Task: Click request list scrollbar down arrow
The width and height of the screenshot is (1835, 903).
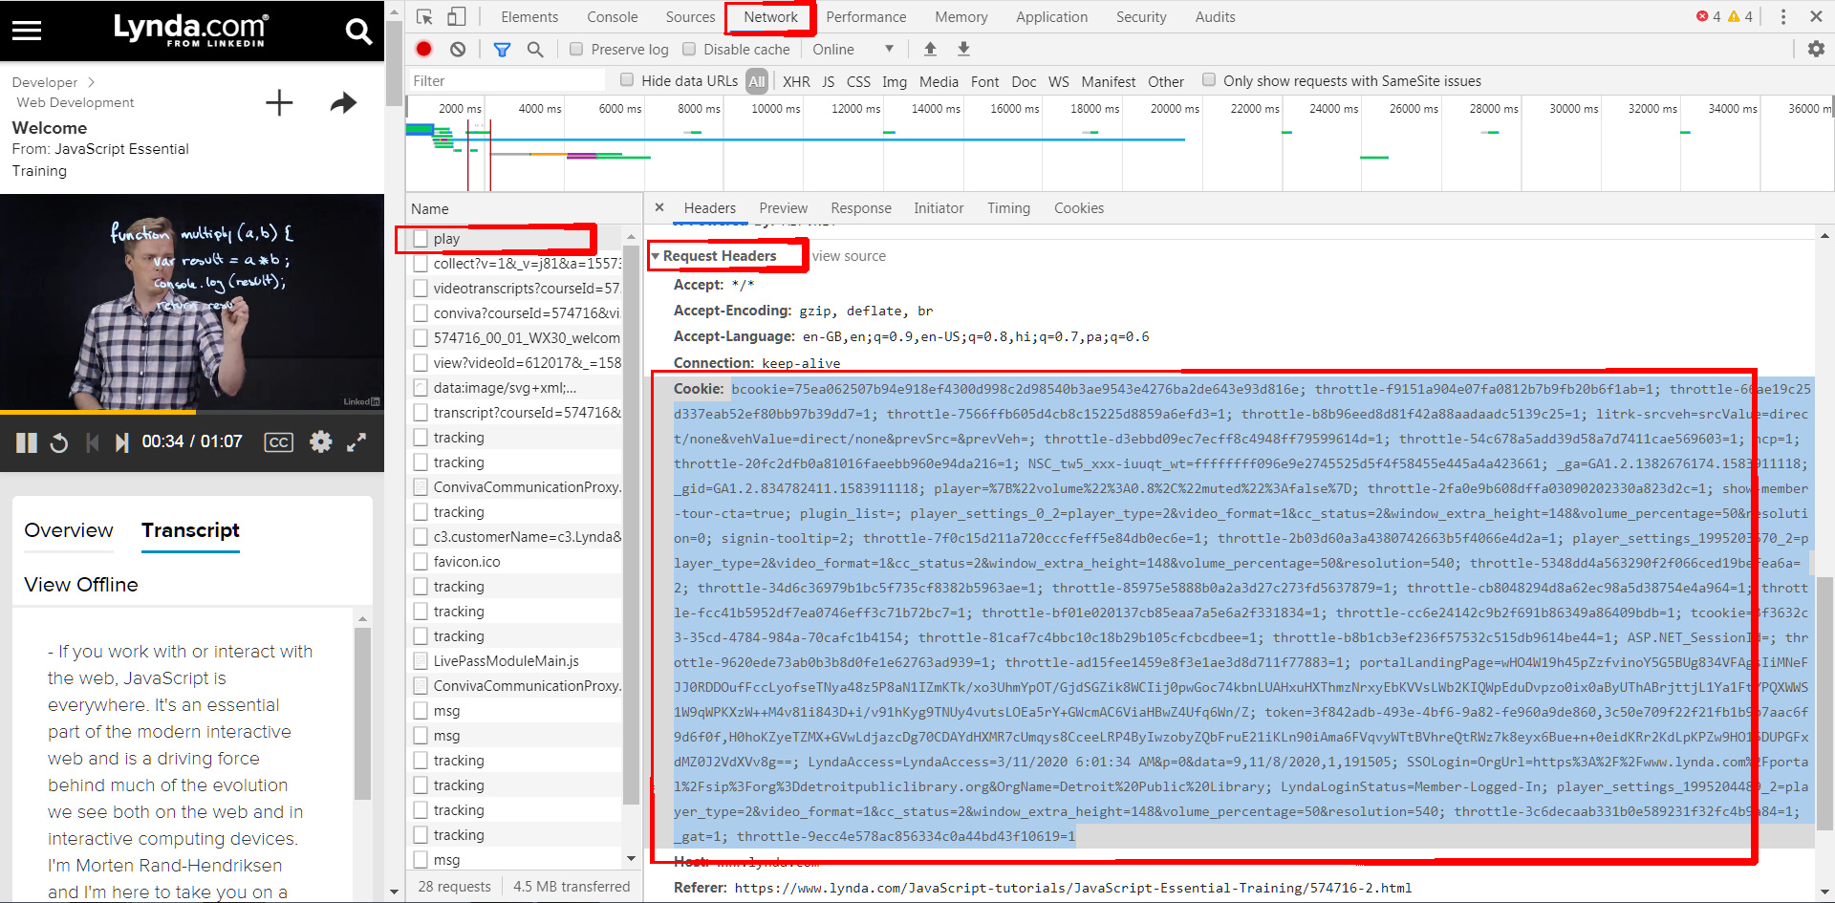Action: [631, 858]
